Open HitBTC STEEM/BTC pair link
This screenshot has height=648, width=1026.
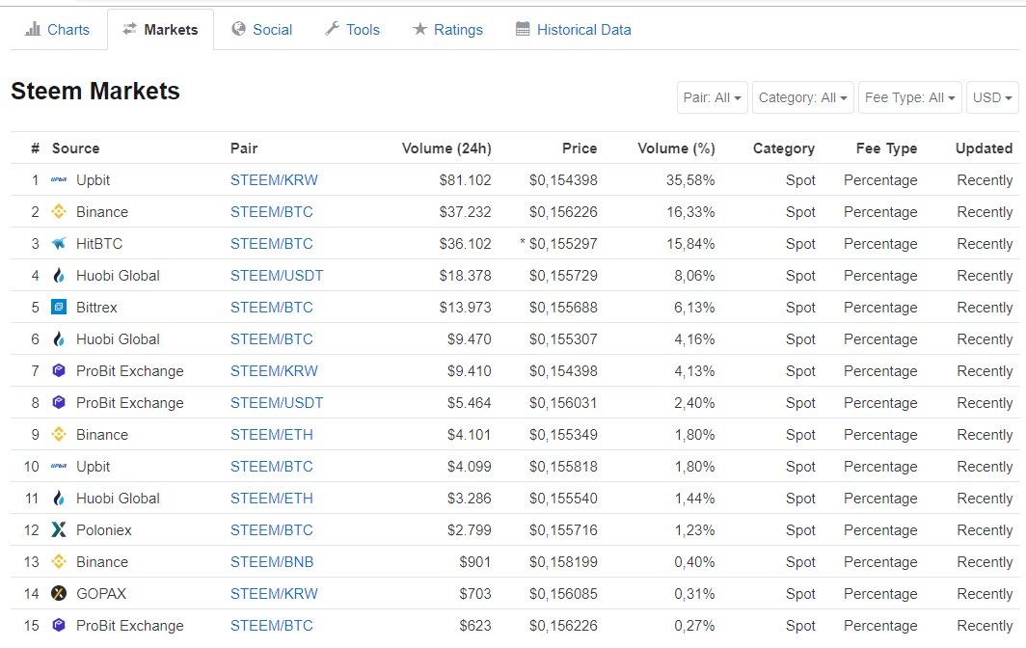click(272, 244)
